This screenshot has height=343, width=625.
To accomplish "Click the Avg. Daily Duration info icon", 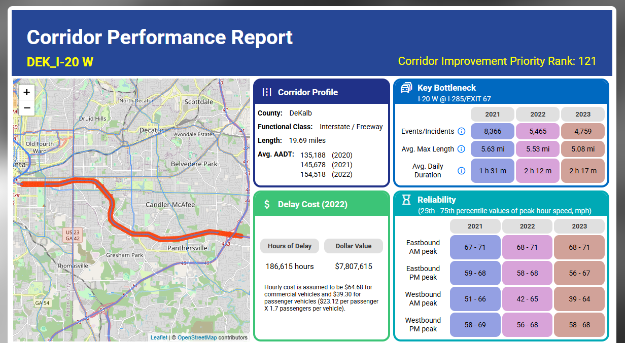I will [x=461, y=171].
